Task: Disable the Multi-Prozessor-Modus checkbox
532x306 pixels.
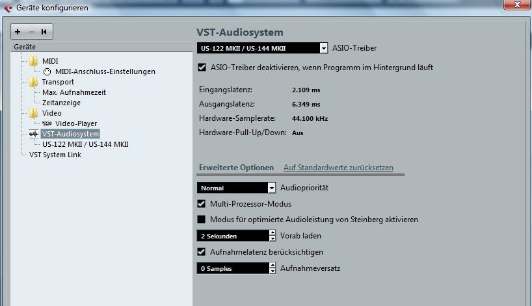Action: (201, 203)
